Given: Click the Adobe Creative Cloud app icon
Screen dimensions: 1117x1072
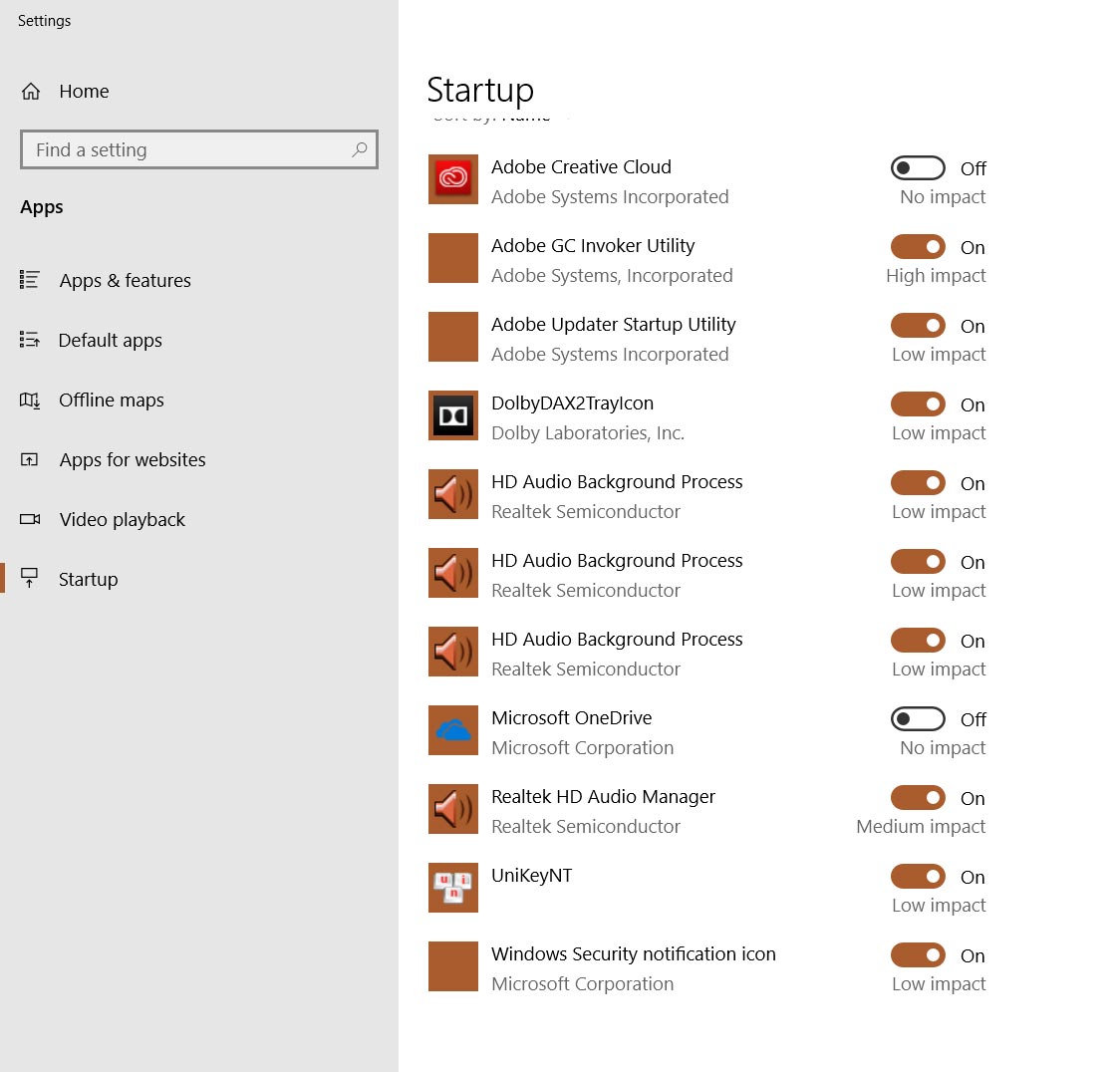Looking at the screenshot, I should 453,179.
